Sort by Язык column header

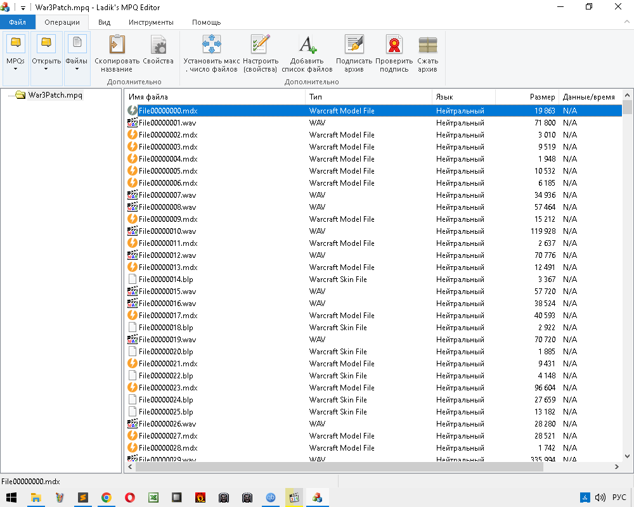(x=464, y=96)
